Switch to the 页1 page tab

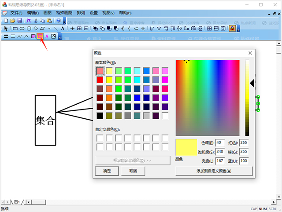point(16,202)
